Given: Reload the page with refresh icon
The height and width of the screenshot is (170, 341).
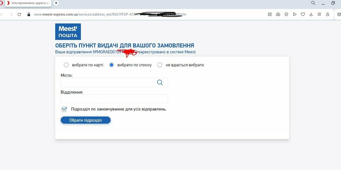Looking at the screenshot, I should (x=19, y=15).
